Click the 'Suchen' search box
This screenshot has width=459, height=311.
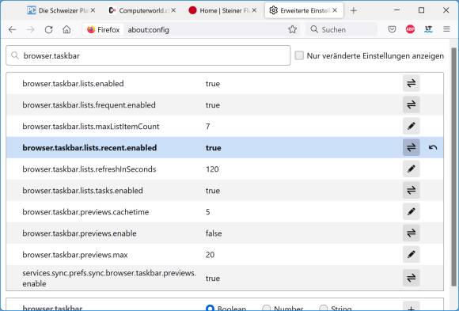[x=341, y=29]
